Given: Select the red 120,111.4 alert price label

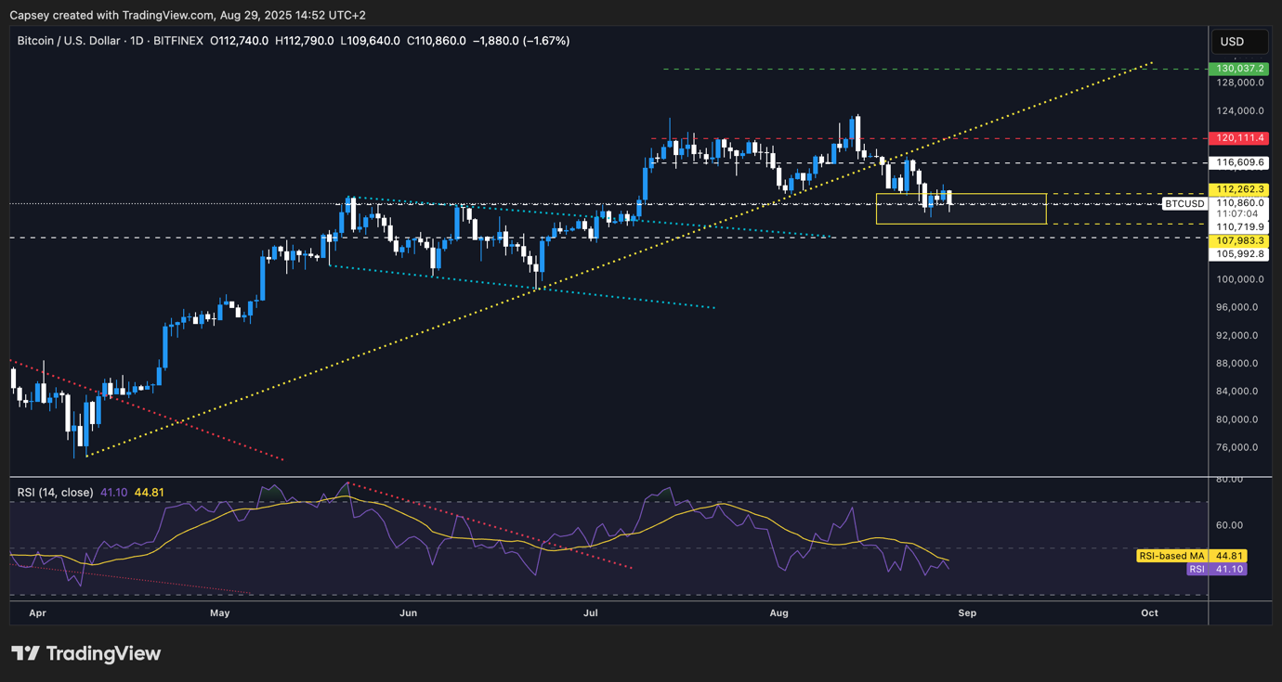Looking at the screenshot, I should (x=1237, y=137).
